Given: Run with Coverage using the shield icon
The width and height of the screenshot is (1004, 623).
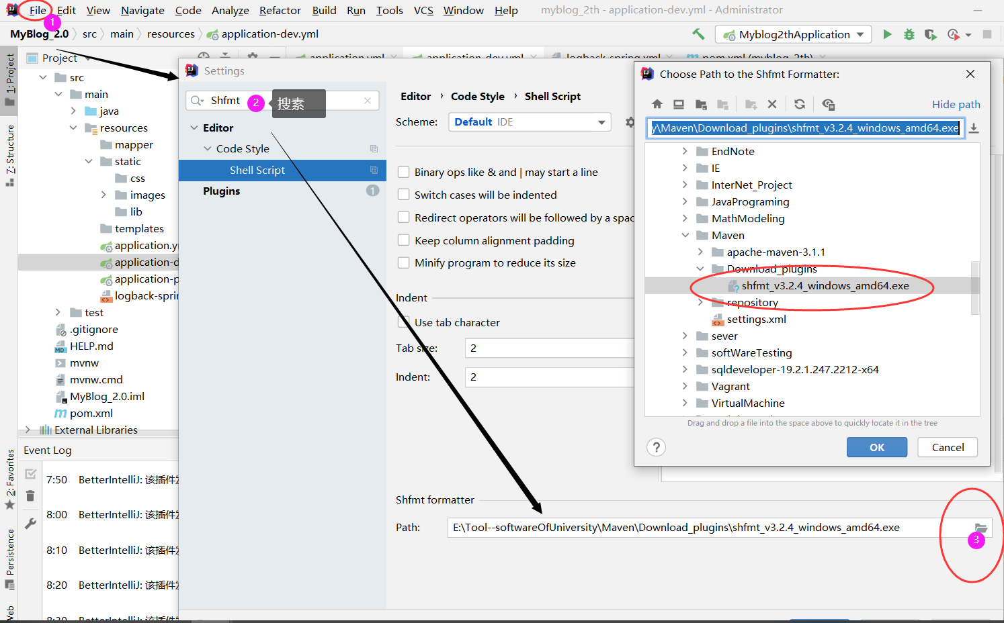Looking at the screenshot, I should pos(930,34).
